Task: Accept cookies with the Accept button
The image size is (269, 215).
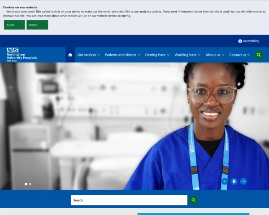Action: tap(14, 25)
